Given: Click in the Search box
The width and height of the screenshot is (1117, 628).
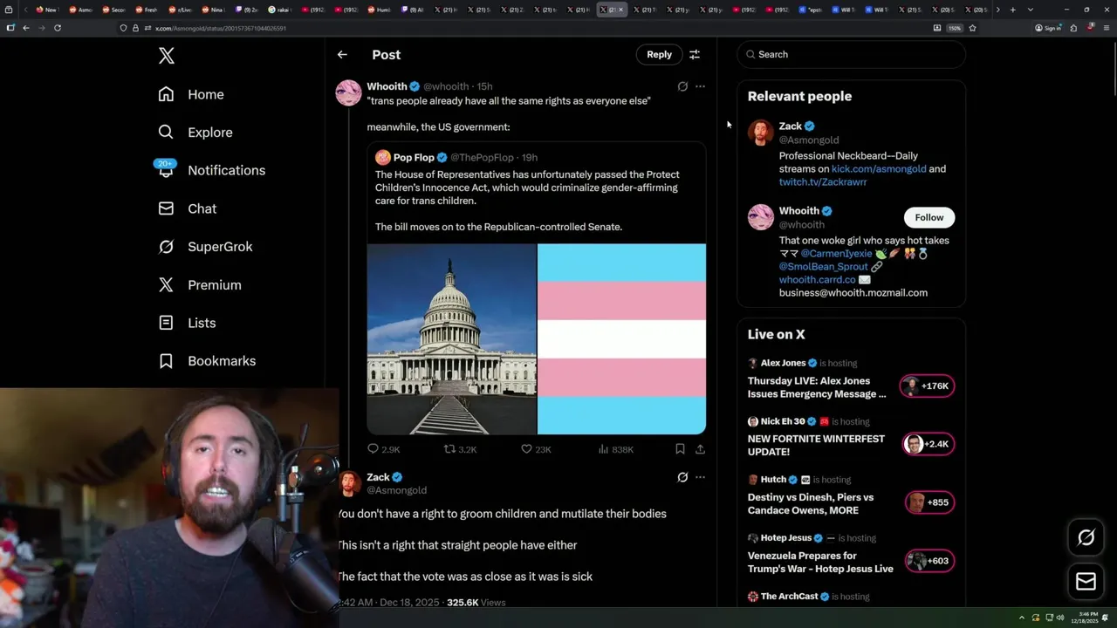Looking at the screenshot, I should pyautogui.click(x=851, y=54).
